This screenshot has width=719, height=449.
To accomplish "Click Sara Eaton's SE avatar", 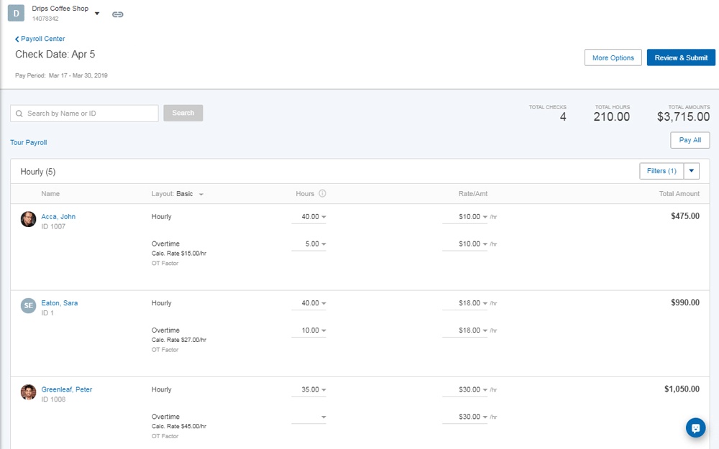I will [x=28, y=306].
